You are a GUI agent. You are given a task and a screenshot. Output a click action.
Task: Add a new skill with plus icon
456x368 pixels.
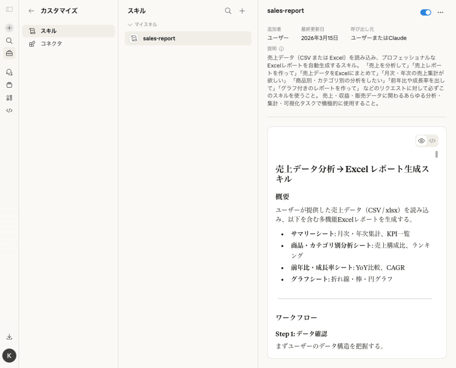pos(242,11)
